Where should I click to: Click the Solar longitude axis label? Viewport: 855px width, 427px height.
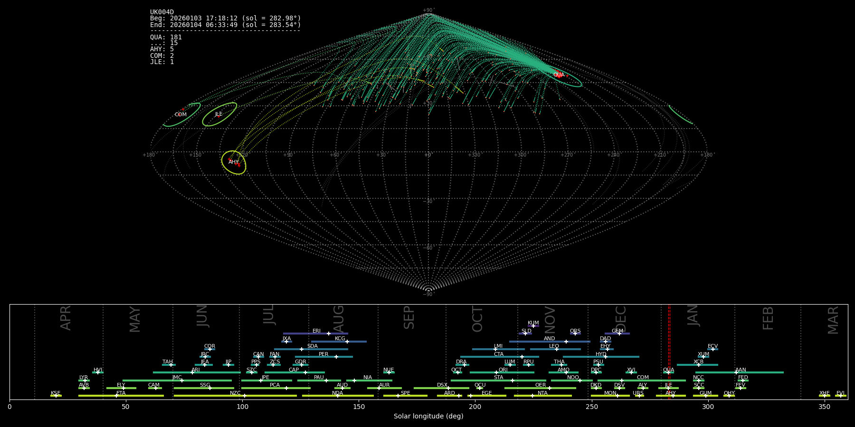click(428, 416)
